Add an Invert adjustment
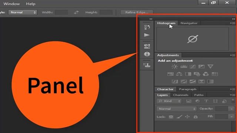This screenshot has width=237, height=133. click(x=175, y=81)
